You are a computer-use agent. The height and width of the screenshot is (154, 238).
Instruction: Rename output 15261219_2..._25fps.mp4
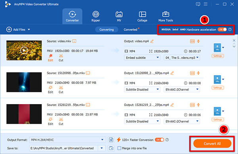coord(172,105)
